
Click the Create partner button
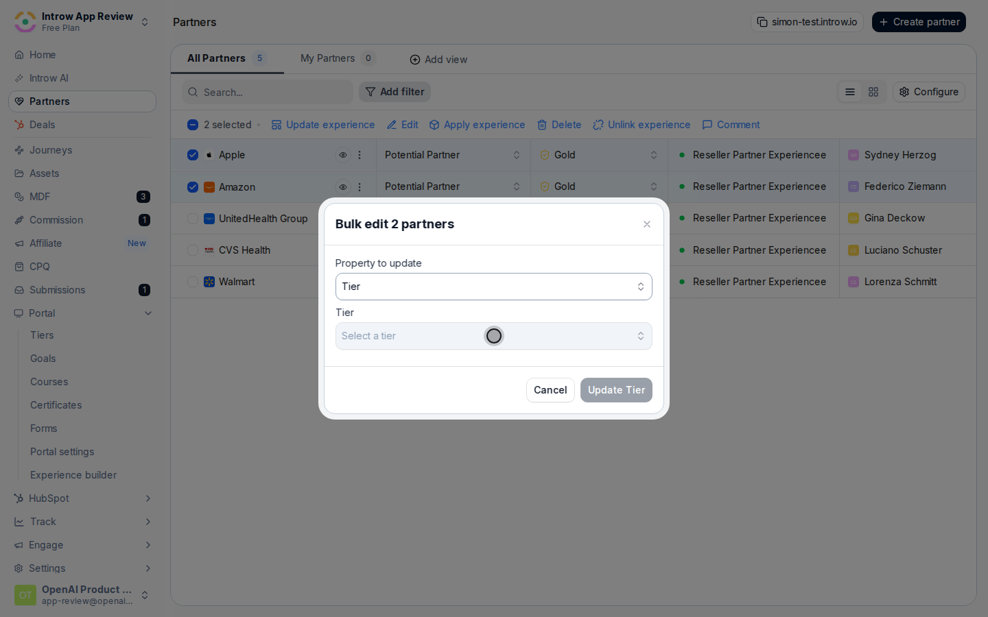919,22
